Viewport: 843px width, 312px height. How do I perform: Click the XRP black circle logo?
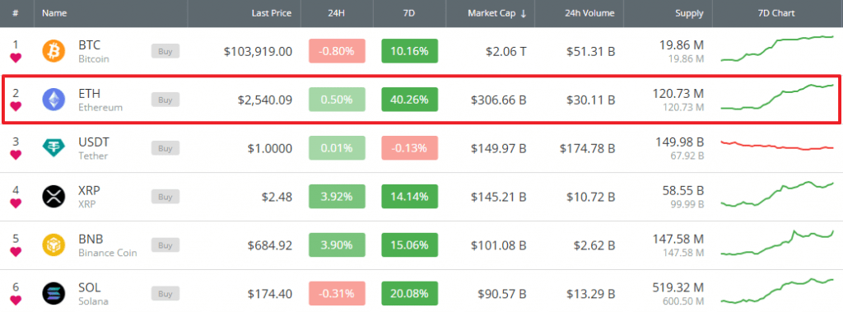click(54, 197)
